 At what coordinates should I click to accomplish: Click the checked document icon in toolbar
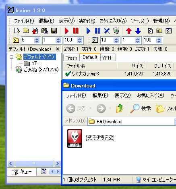click(150, 31)
